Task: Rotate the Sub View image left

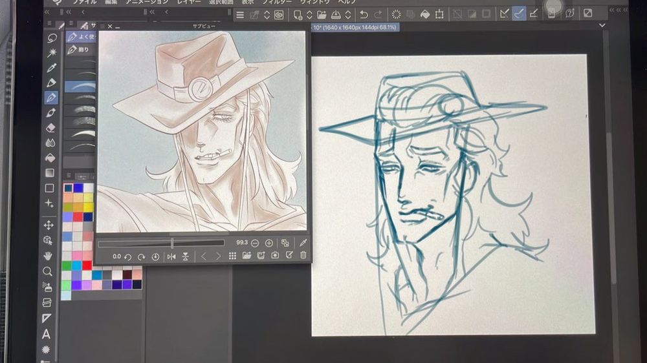Action: point(127,256)
